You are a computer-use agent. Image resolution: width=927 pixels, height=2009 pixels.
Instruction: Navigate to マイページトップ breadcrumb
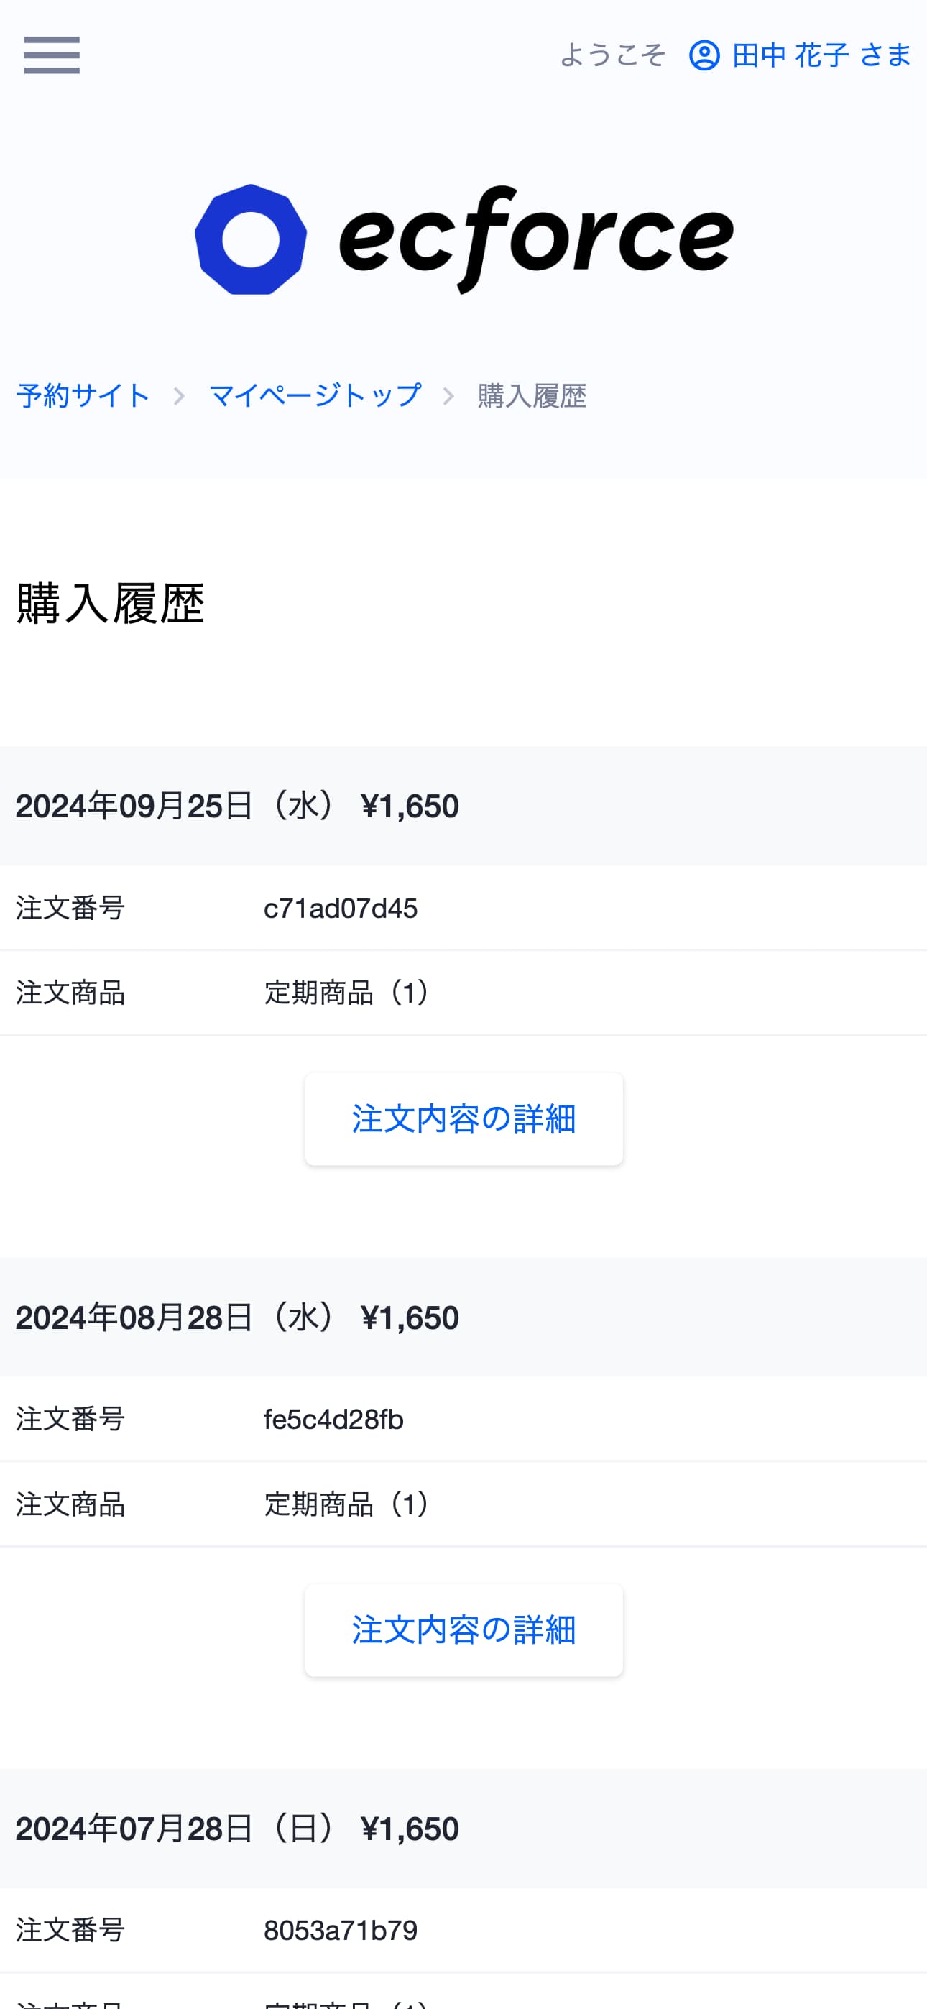pos(315,395)
